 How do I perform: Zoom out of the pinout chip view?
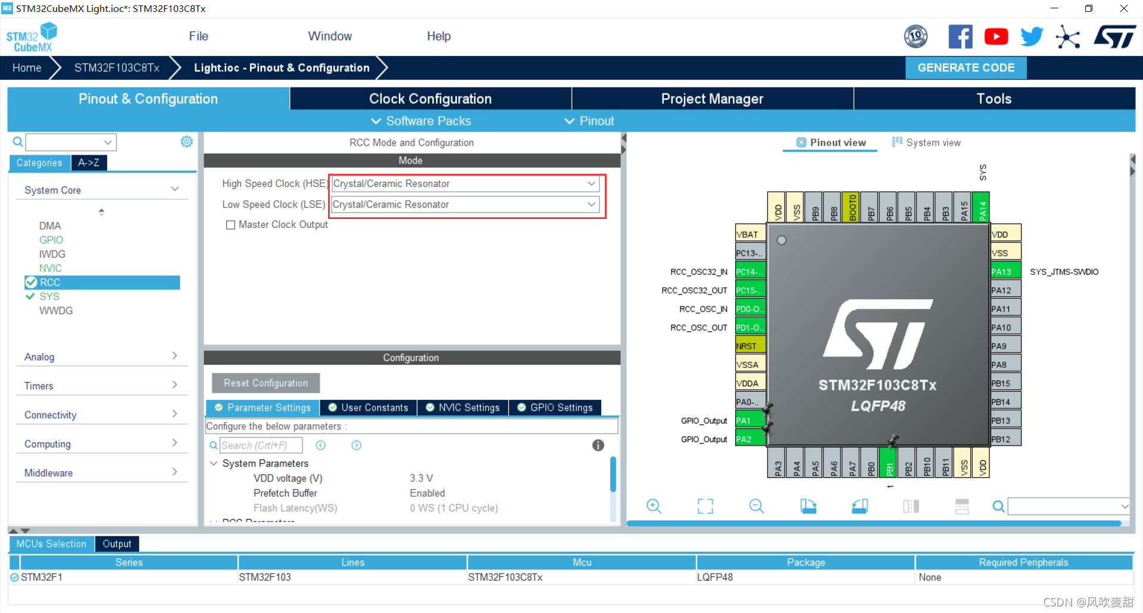pos(757,506)
